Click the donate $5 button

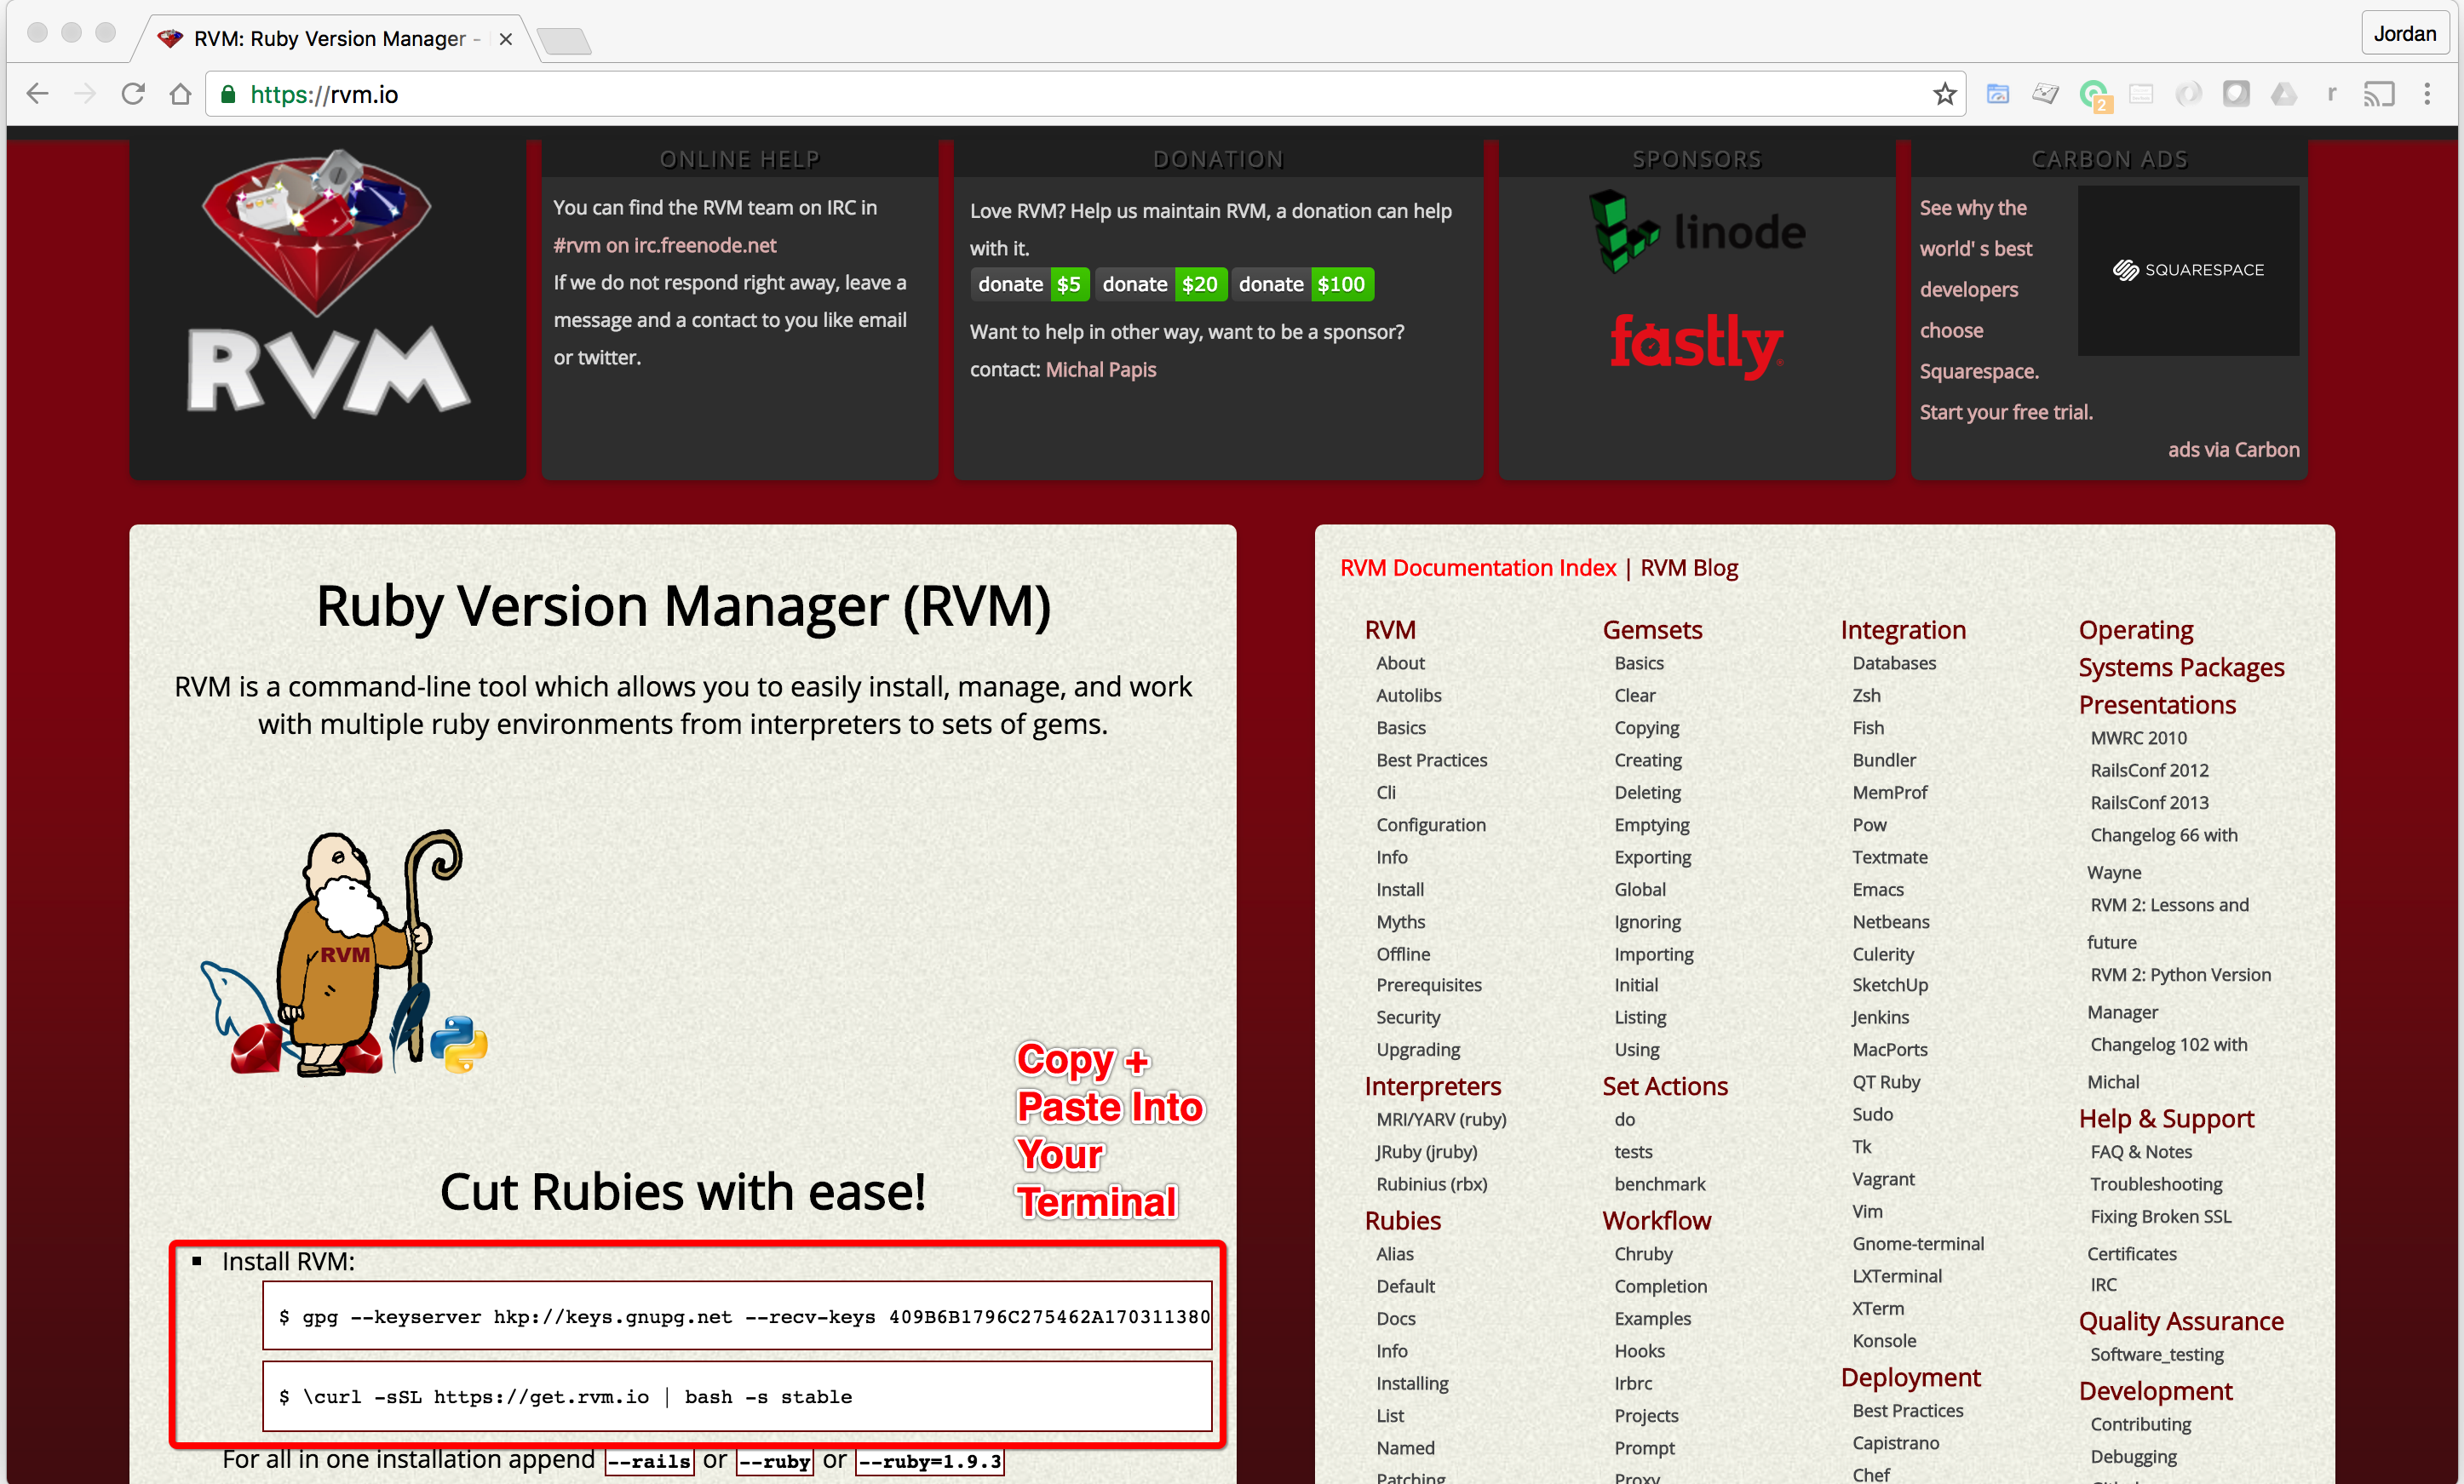coord(1029,284)
